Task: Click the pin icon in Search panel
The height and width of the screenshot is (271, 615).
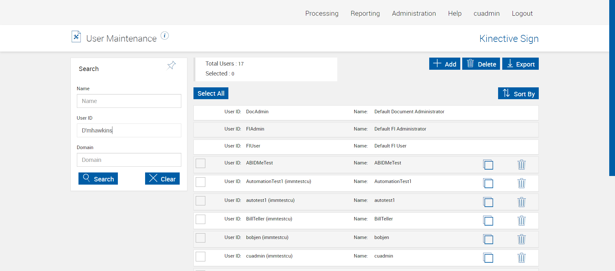Action: (171, 65)
